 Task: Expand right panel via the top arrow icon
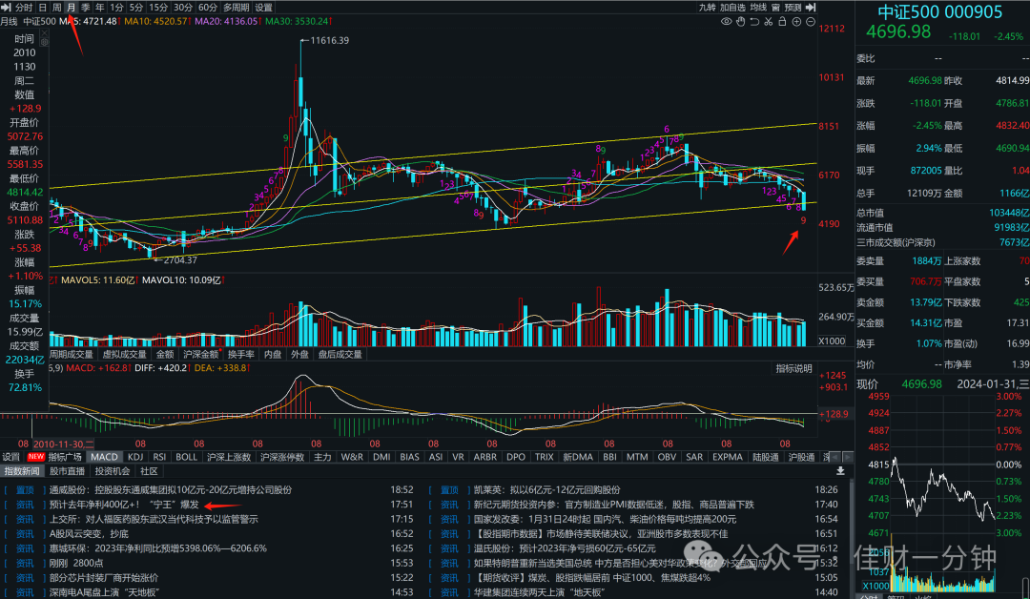(811, 8)
